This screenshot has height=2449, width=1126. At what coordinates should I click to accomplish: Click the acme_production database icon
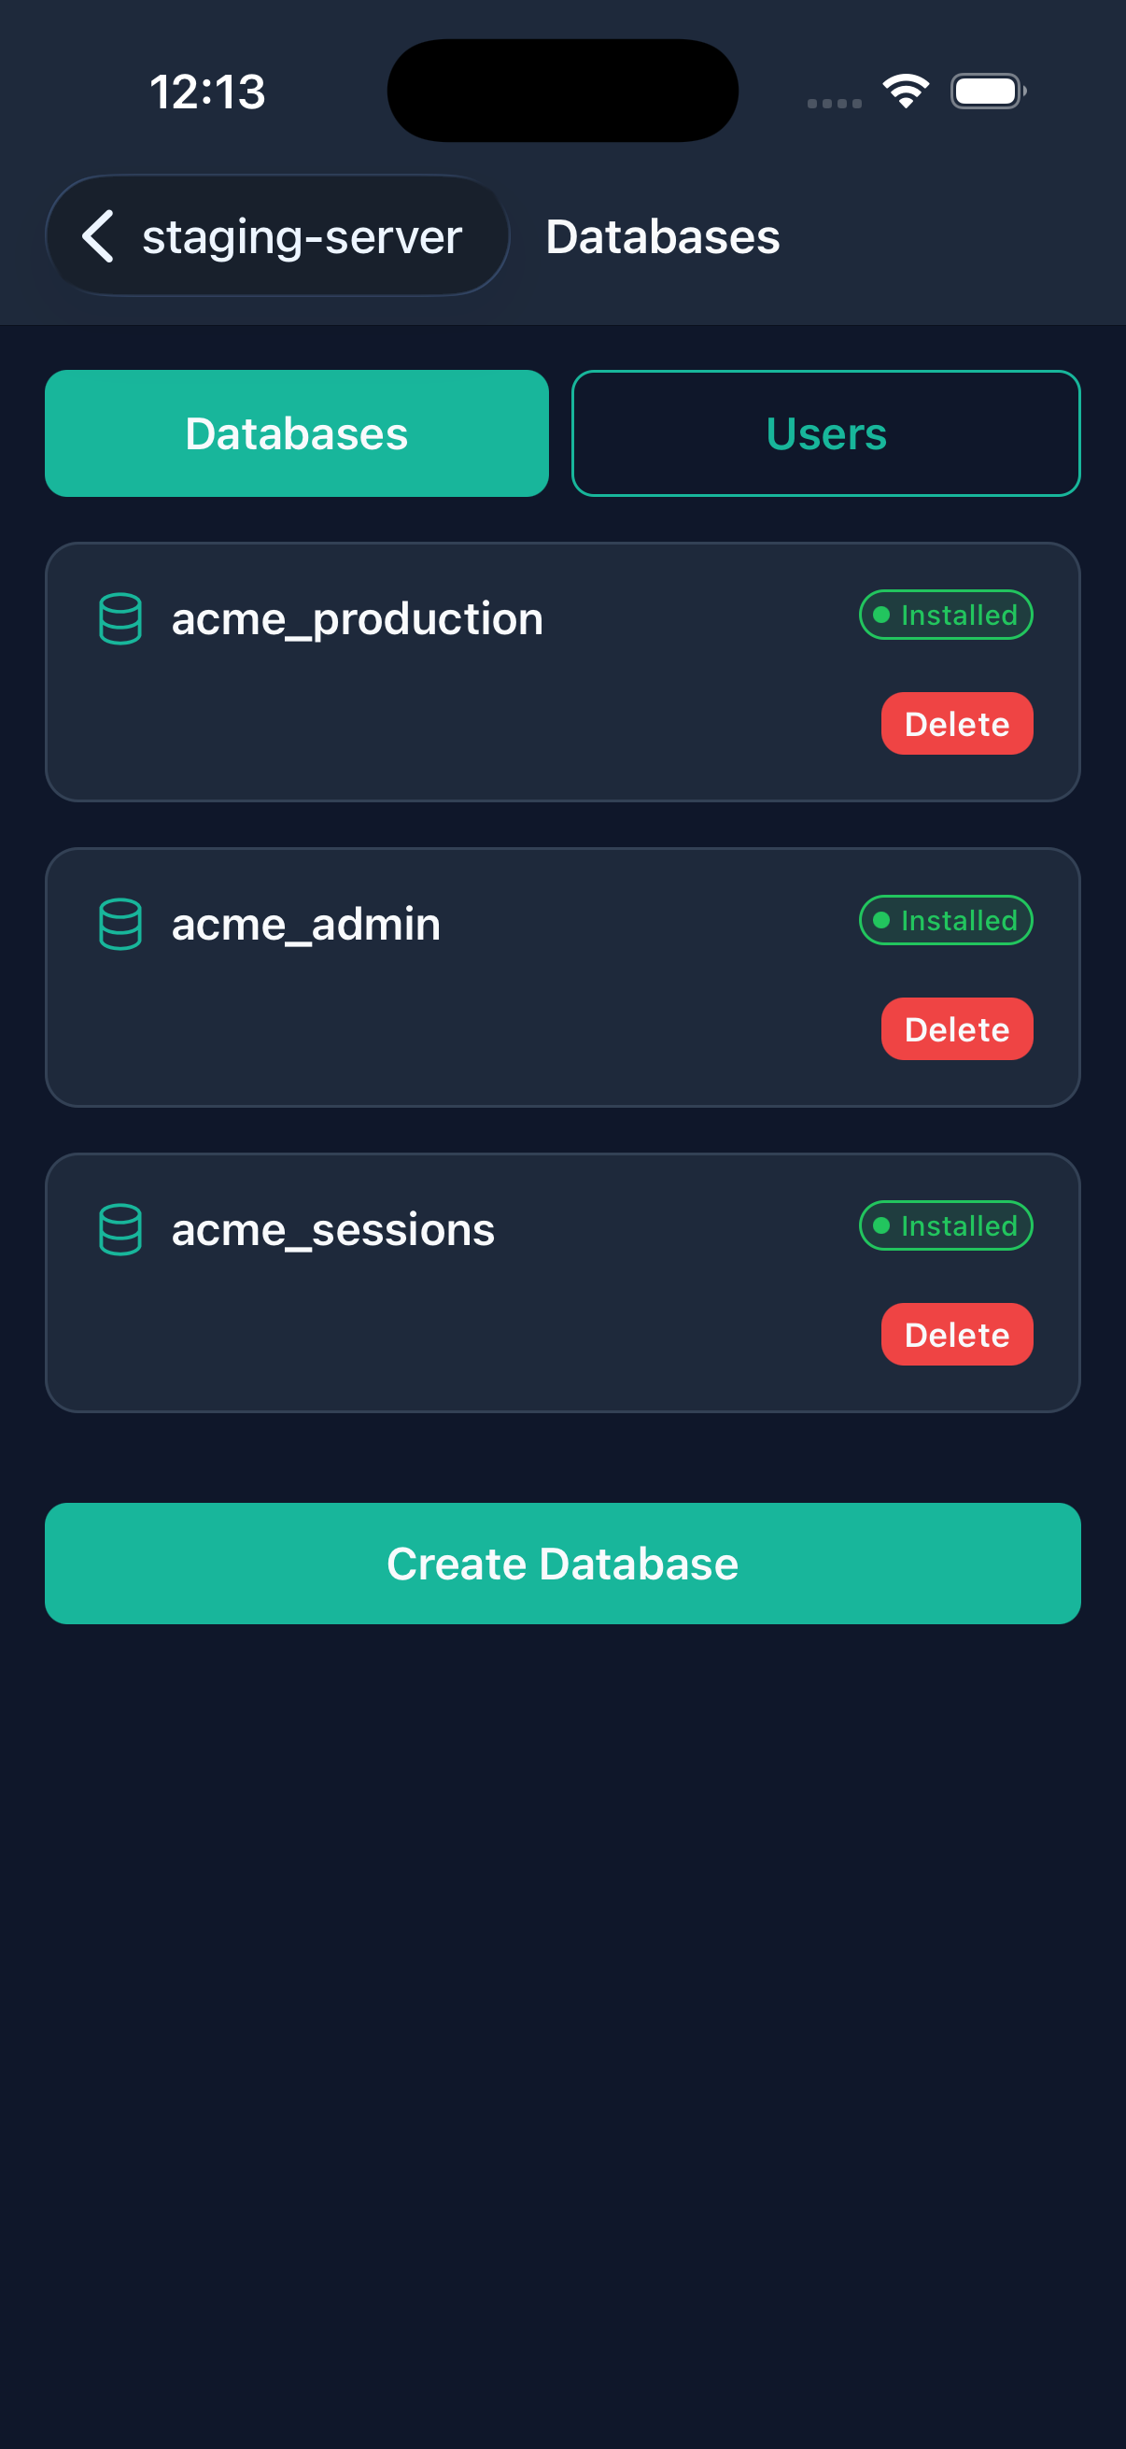coord(120,619)
